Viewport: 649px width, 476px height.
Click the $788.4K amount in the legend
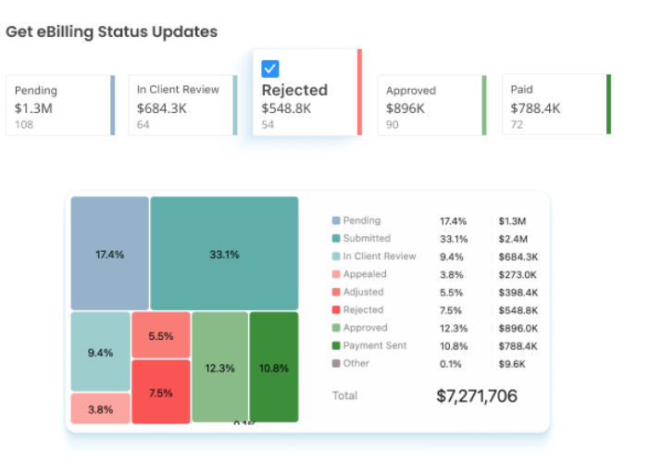[518, 345]
